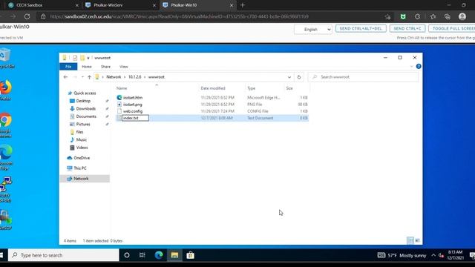The width and height of the screenshot is (475, 267).
Task: Open Google Chrome desktop shortcut
Action: click(x=5, y=125)
